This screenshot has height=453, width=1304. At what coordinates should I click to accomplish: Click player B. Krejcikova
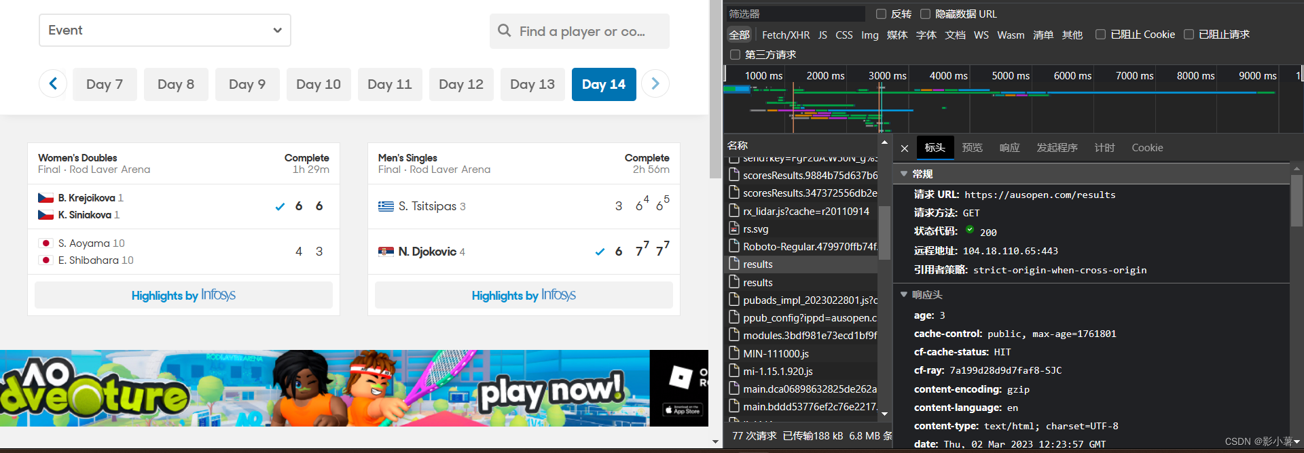(86, 198)
